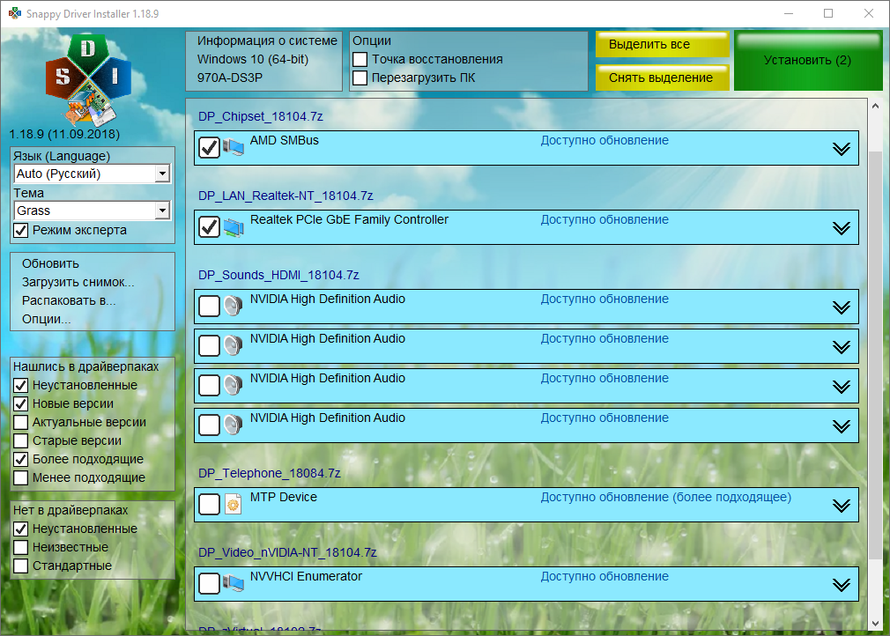Enable the Менее подходящие filter

21,477
